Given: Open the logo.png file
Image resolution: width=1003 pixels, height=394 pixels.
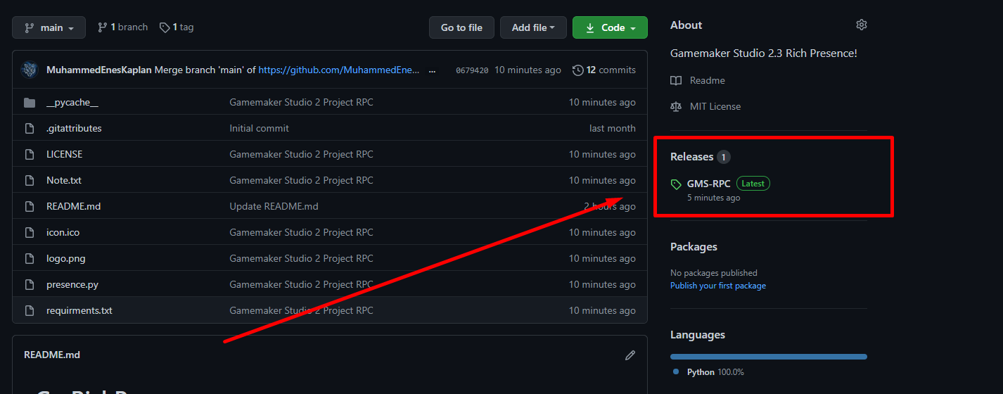Looking at the screenshot, I should [x=65, y=258].
